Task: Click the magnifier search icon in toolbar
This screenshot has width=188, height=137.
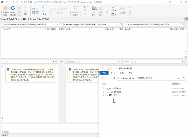Action: point(43,14)
